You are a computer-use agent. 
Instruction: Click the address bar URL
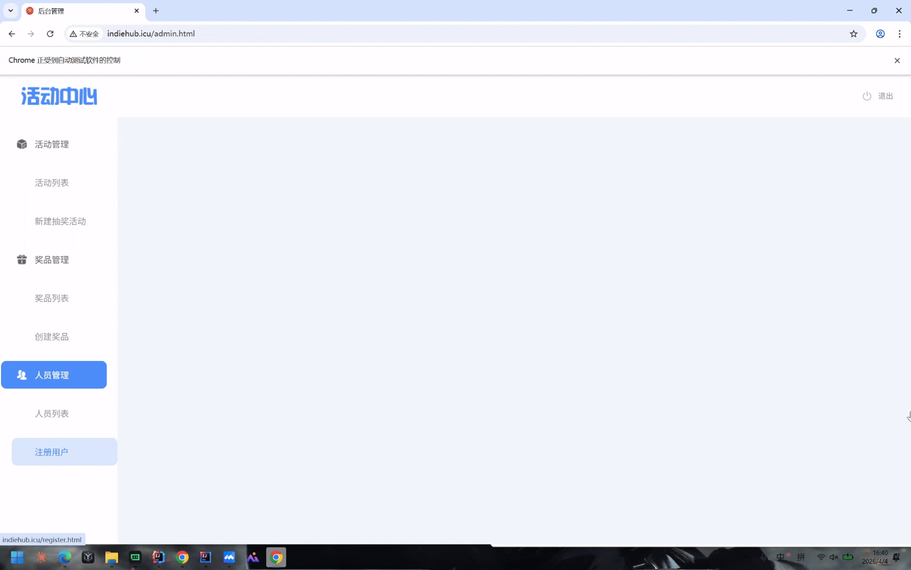151,34
